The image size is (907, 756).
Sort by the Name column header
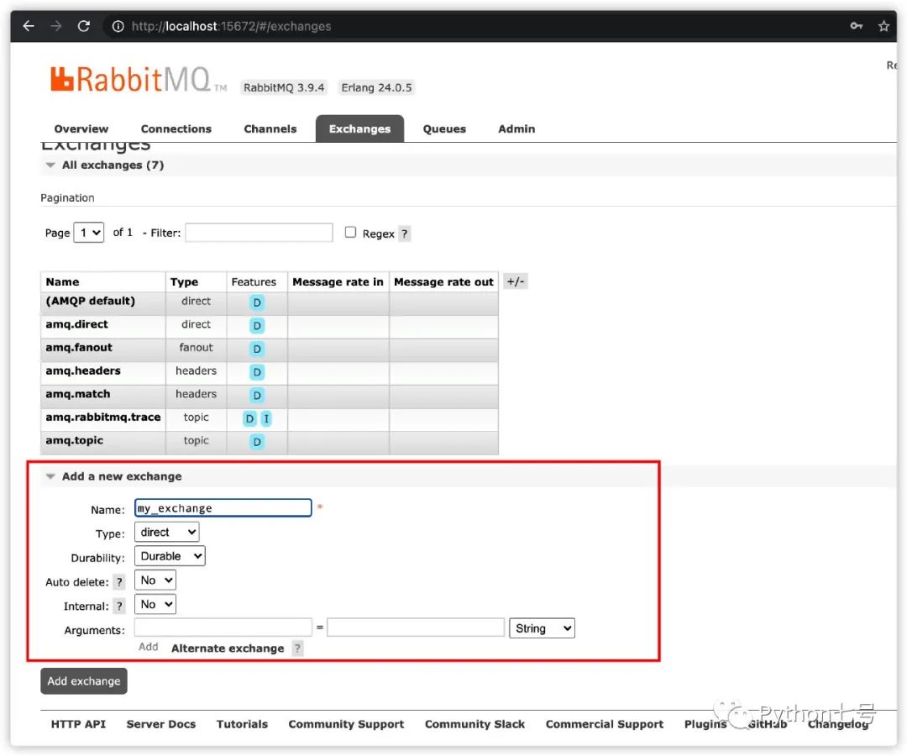tap(62, 281)
